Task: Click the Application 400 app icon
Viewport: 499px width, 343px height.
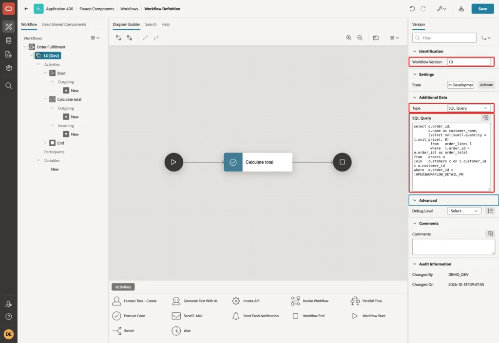Action: tap(38, 9)
